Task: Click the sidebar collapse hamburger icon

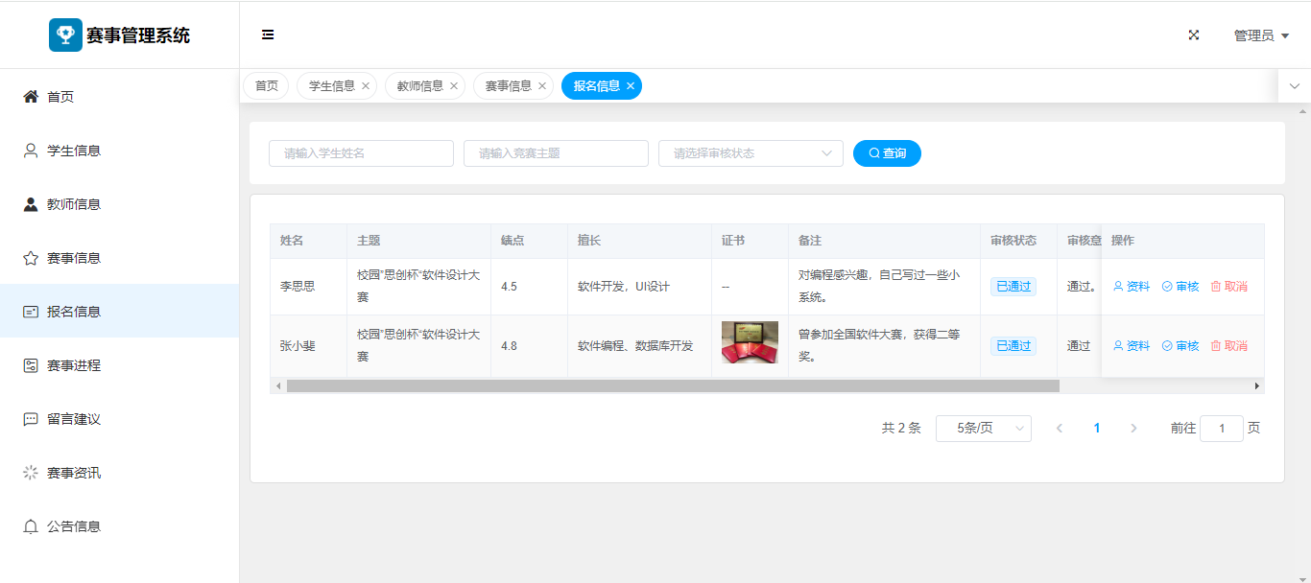Action: click(268, 35)
